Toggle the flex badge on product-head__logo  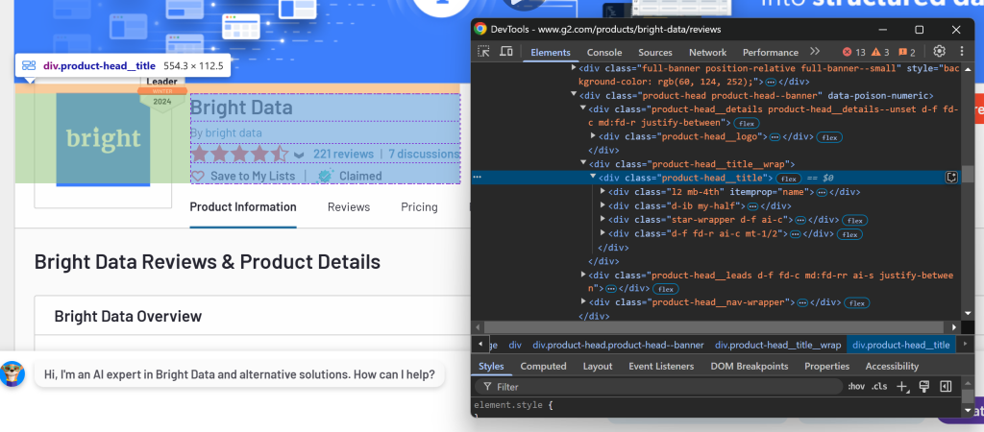(829, 137)
